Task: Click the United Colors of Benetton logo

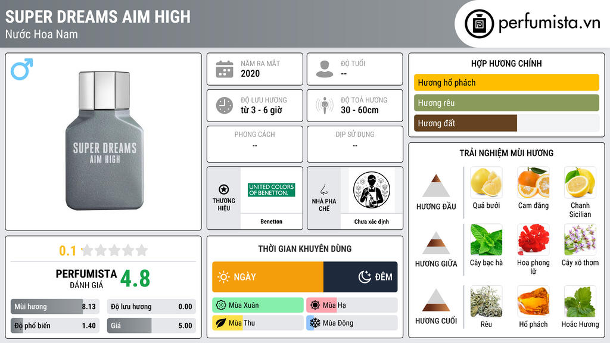Action: (271, 190)
